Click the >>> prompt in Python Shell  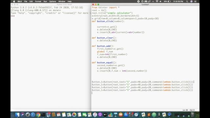point(13,16)
